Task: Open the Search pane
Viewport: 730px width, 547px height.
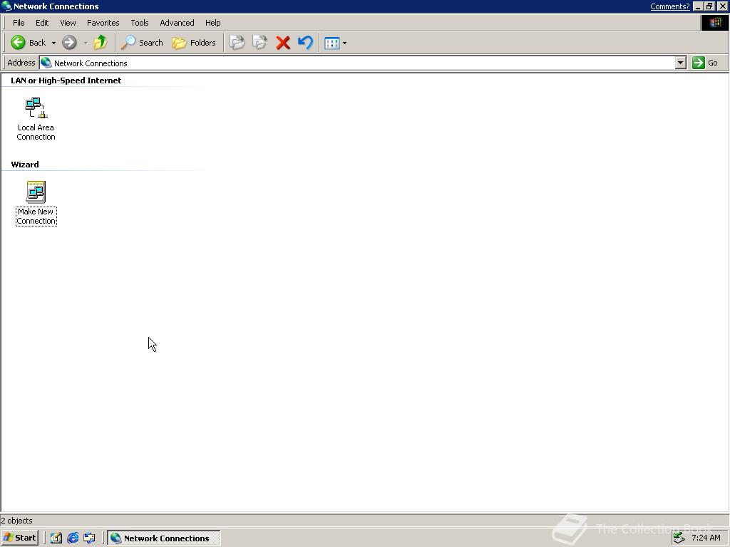Action: (x=142, y=43)
